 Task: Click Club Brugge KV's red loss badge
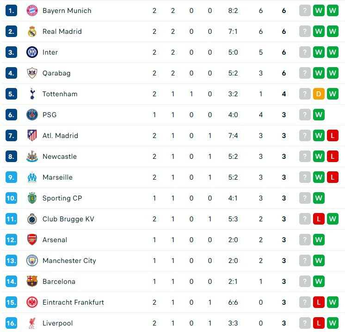coord(319,219)
